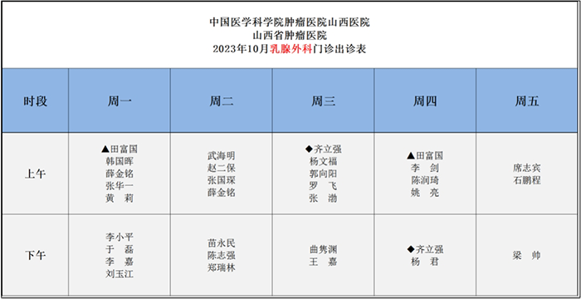This screenshot has width=581, height=299.
Task: Select the name 于 磊
Action: point(120,249)
